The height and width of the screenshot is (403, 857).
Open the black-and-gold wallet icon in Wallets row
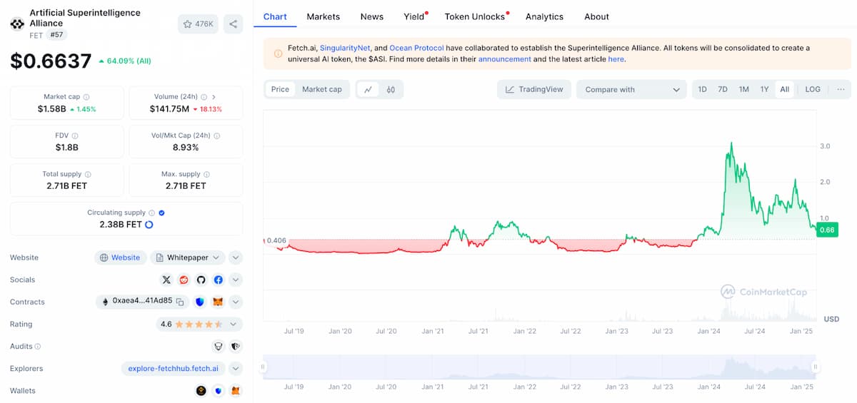click(201, 391)
